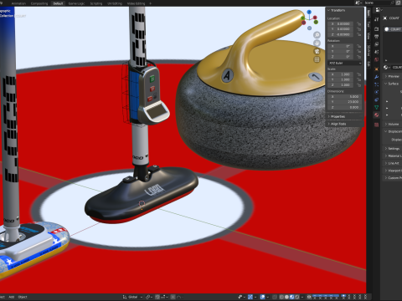
Task: Open the Global transform orientation dropdown
Action: pos(132,297)
